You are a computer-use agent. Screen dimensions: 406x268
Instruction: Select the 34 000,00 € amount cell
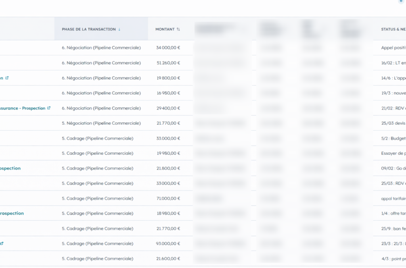click(168, 48)
